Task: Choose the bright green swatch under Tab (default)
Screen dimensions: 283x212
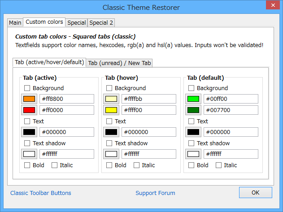Action: point(193,99)
